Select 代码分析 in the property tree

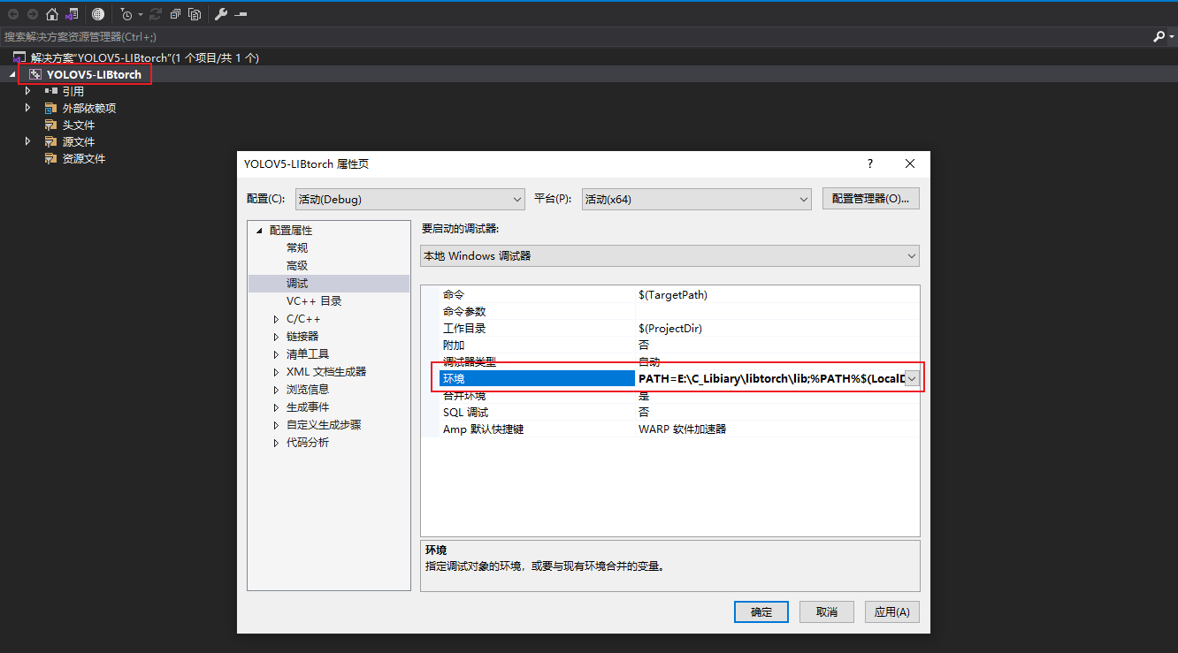pyautogui.click(x=308, y=443)
